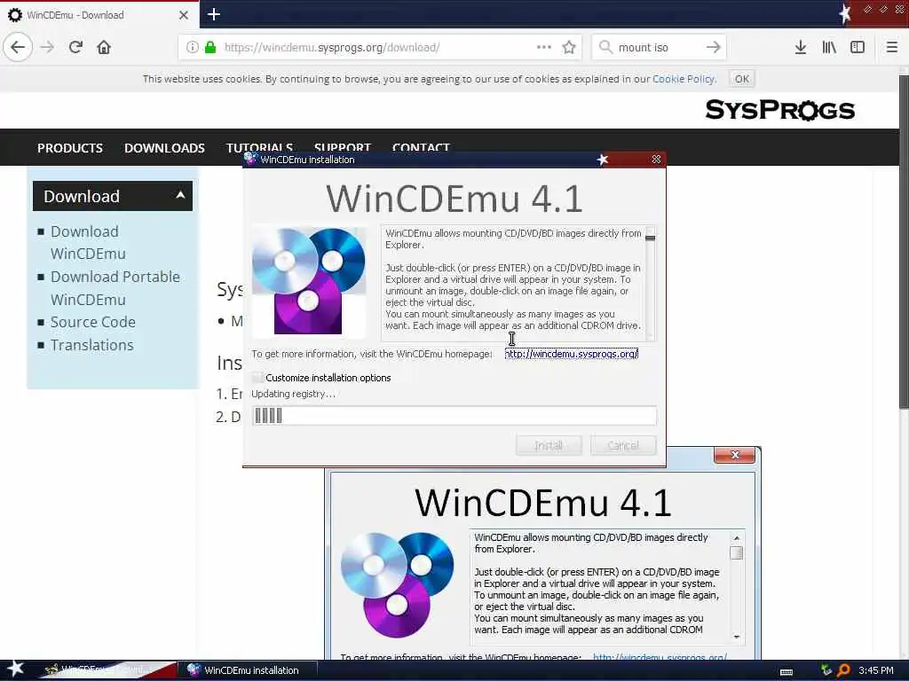Open the SUPPORT menu

click(342, 147)
